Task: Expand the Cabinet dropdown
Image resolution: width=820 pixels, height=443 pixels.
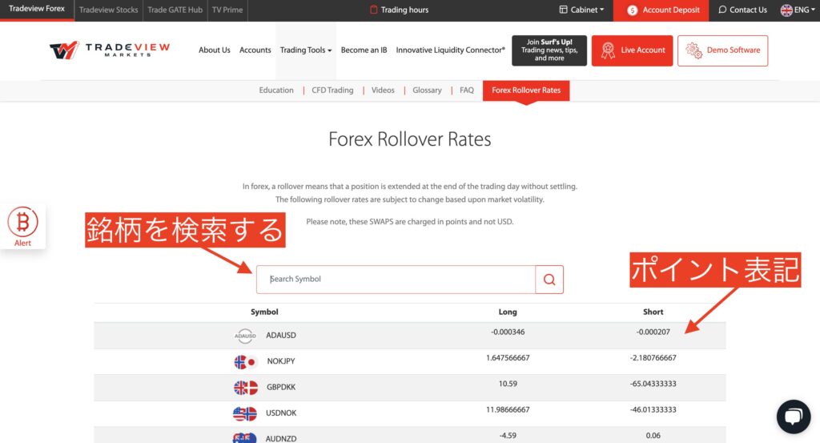Action: click(x=581, y=10)
